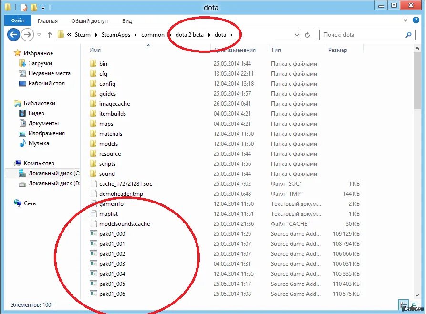
Task: Select the resource folder name
Action: pyautogui.click(x=110, y=153)
